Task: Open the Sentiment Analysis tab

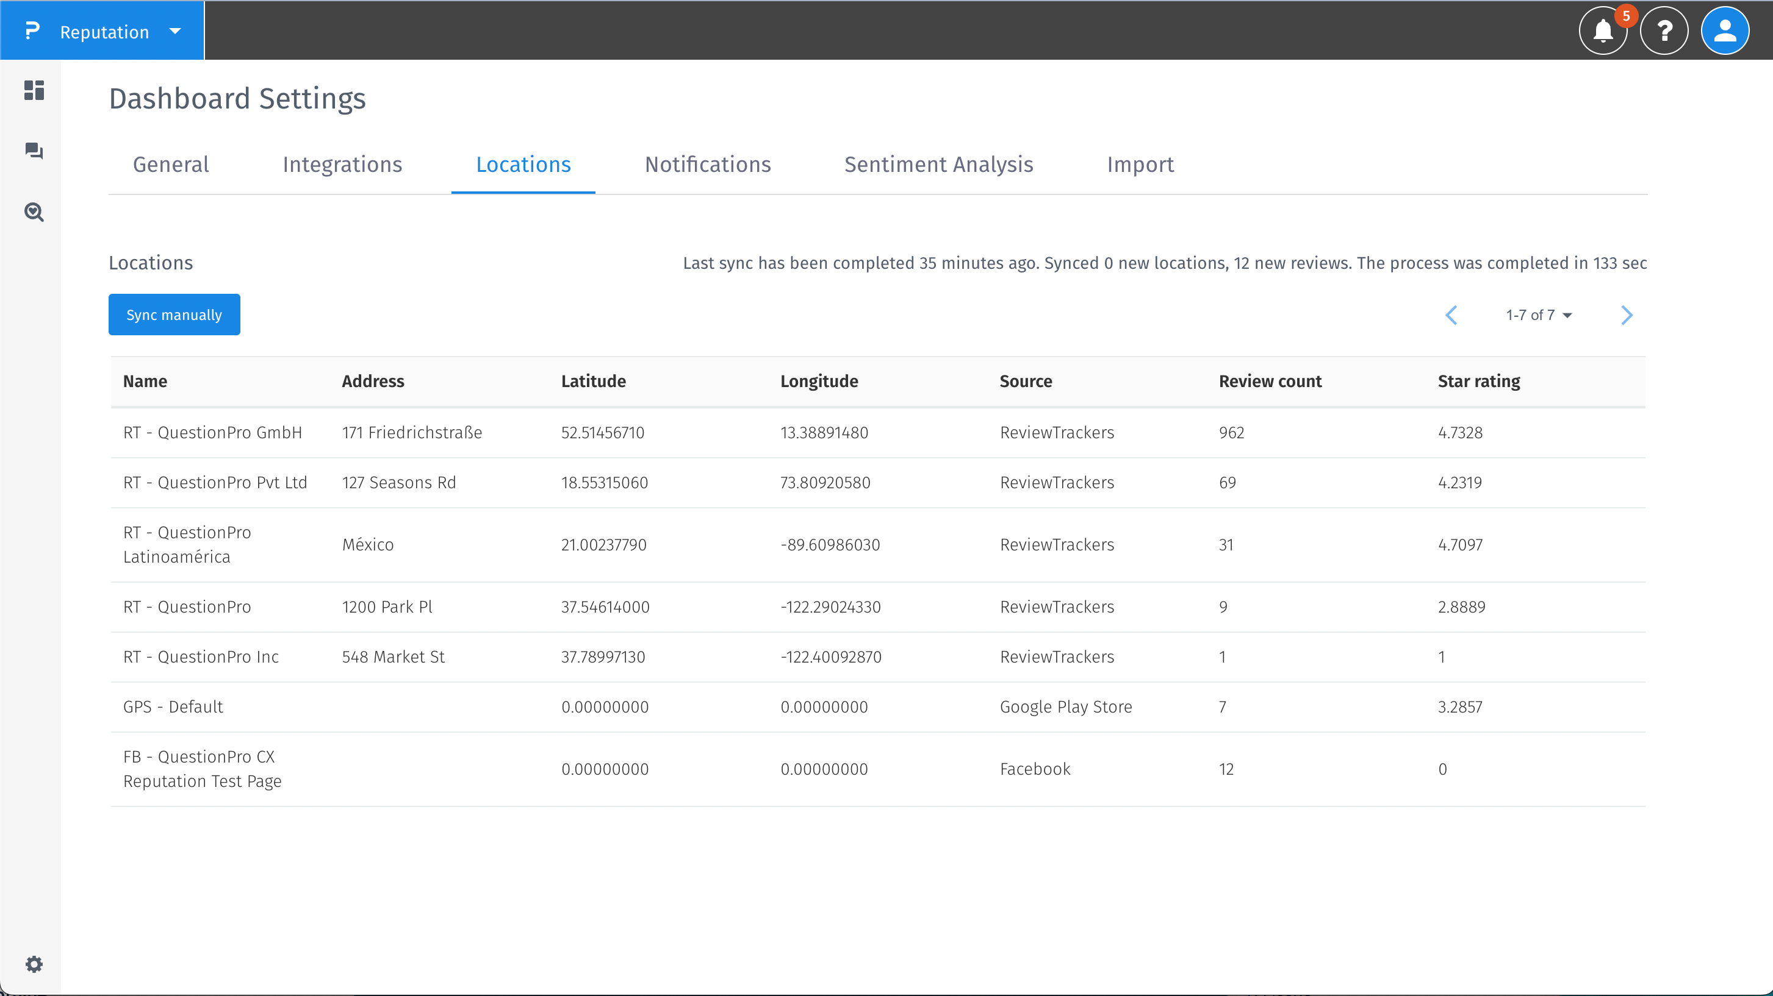Action: point(938,165)
